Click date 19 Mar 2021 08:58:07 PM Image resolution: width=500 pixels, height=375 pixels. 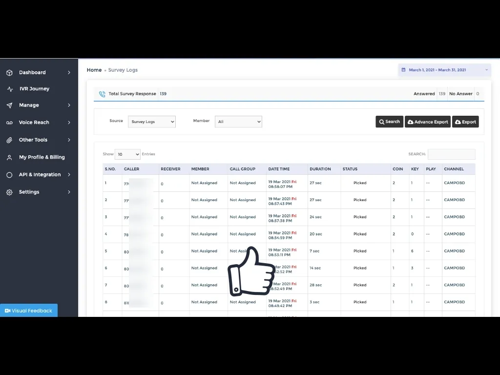282,184
